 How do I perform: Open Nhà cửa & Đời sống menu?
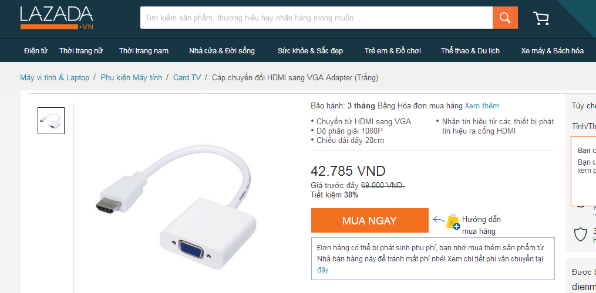point(222,51)
